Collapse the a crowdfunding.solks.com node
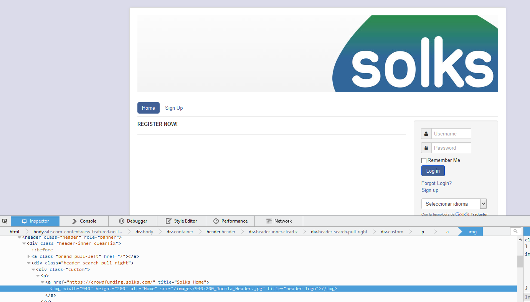The width and height of the screenshot is (530, 302). (x=43, y=282)
